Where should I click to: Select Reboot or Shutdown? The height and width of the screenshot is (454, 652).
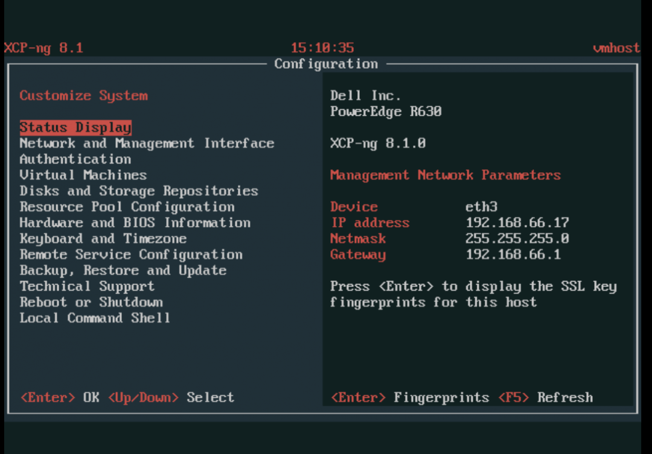pyautogui.click(x=91, y=302)
